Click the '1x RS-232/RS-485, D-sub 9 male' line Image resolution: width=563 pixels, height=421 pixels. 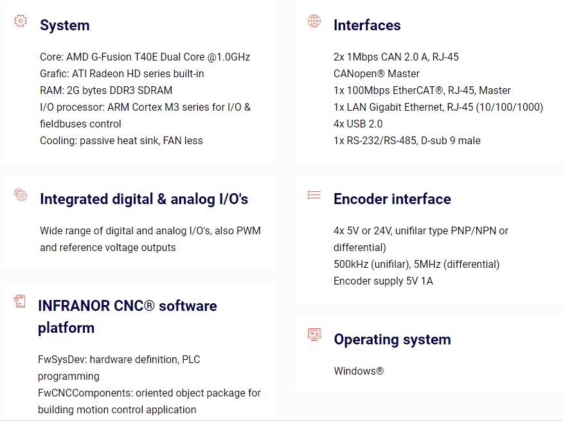click(x=407, y=140)
